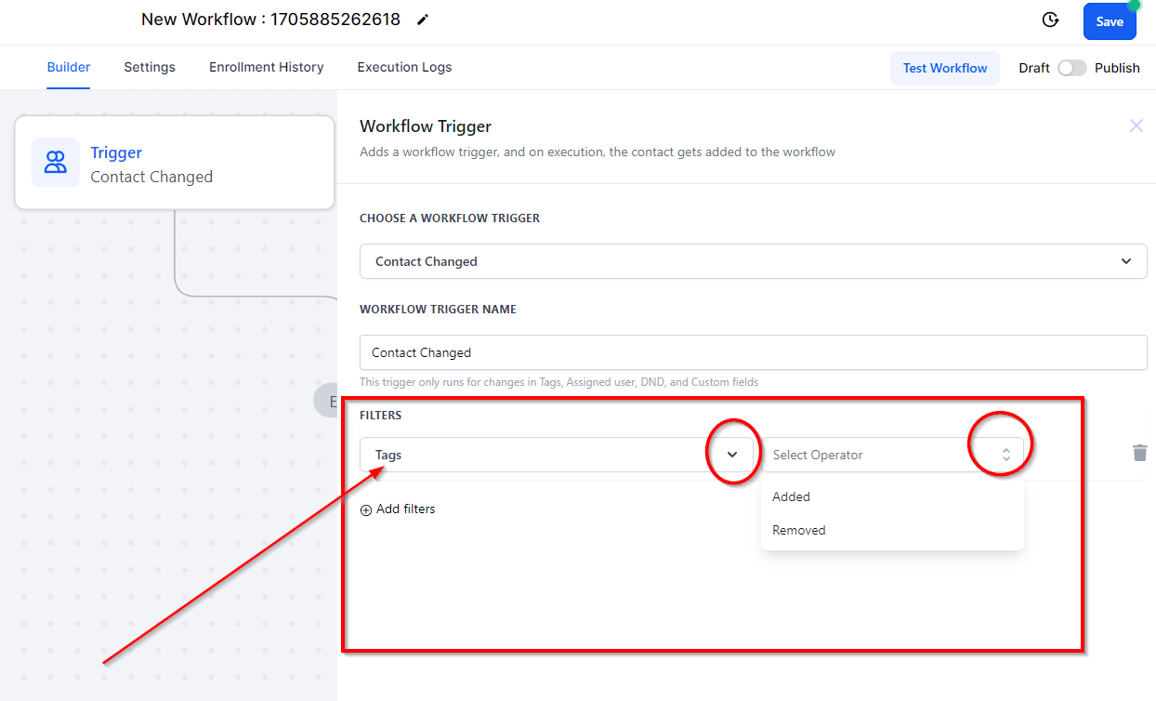Click Add filters link

click(x=398, y=509)
